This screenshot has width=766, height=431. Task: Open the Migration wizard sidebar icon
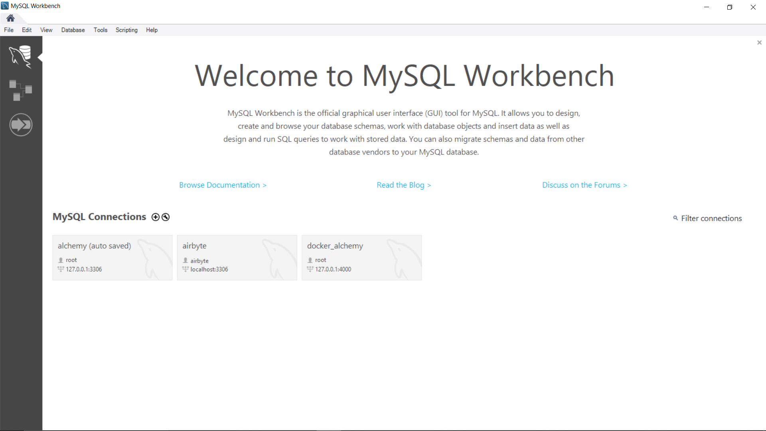pyautogui.click(x=21, y=125)
